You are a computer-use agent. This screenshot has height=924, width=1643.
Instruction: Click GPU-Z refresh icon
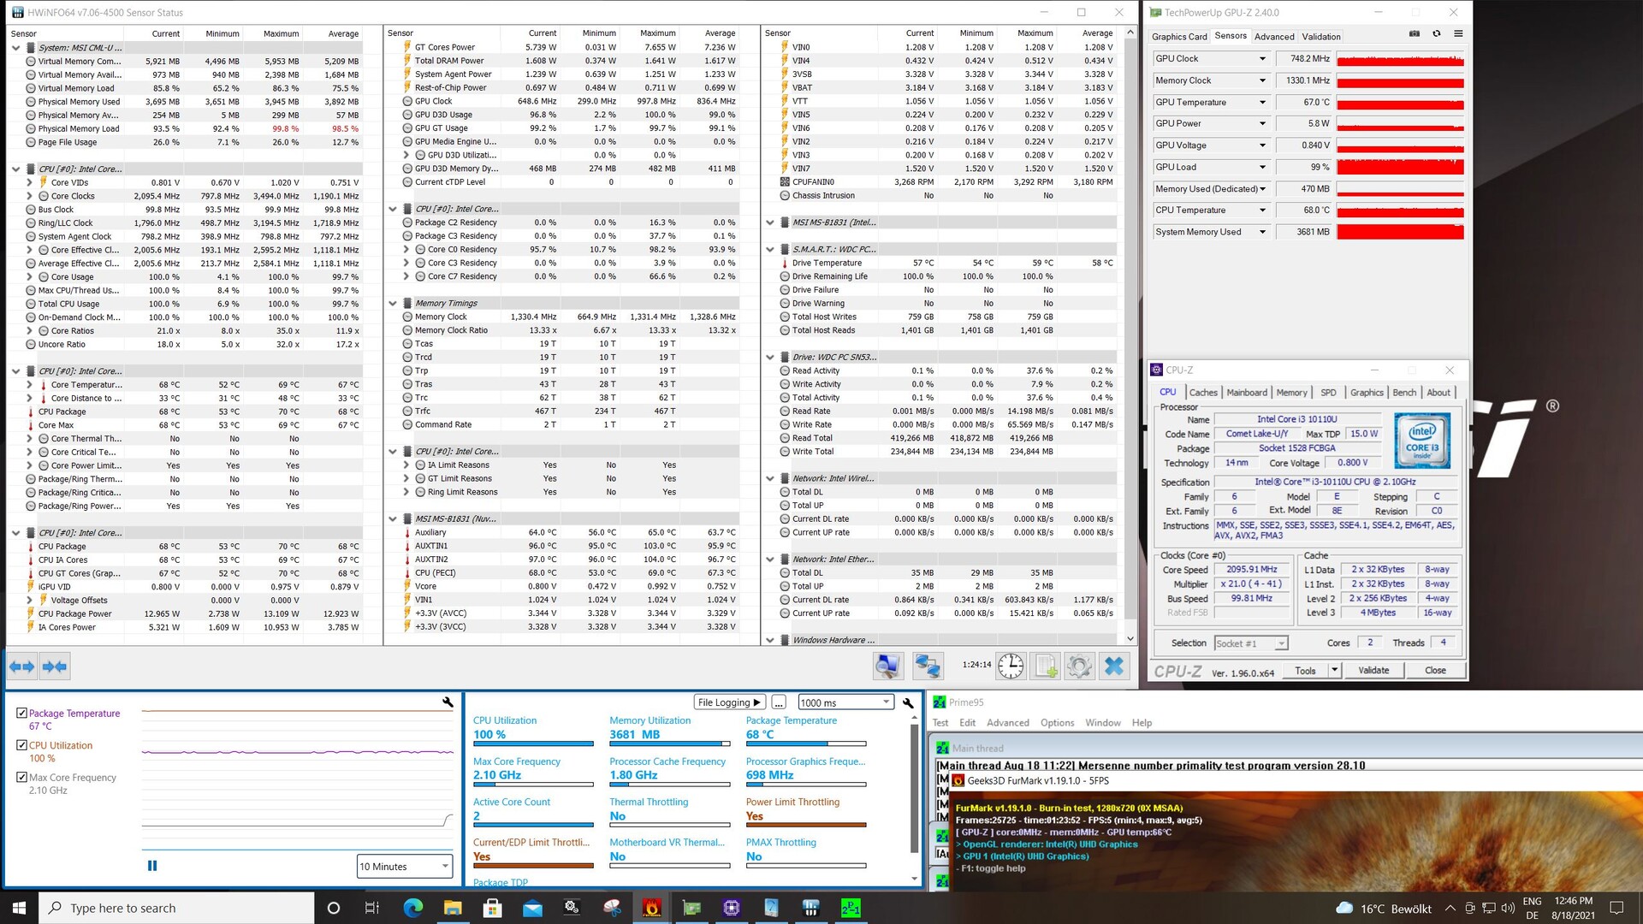tap(1437, 34)
